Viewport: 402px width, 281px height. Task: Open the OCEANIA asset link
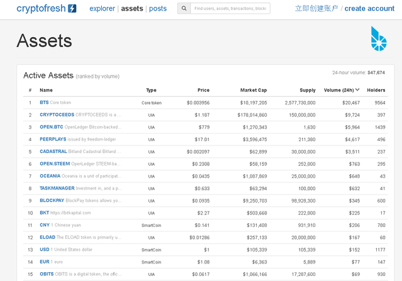click(x=50, y=176)
